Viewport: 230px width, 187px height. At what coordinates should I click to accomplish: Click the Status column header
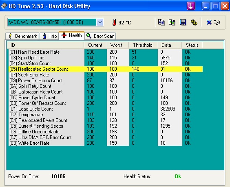[192, 45]
